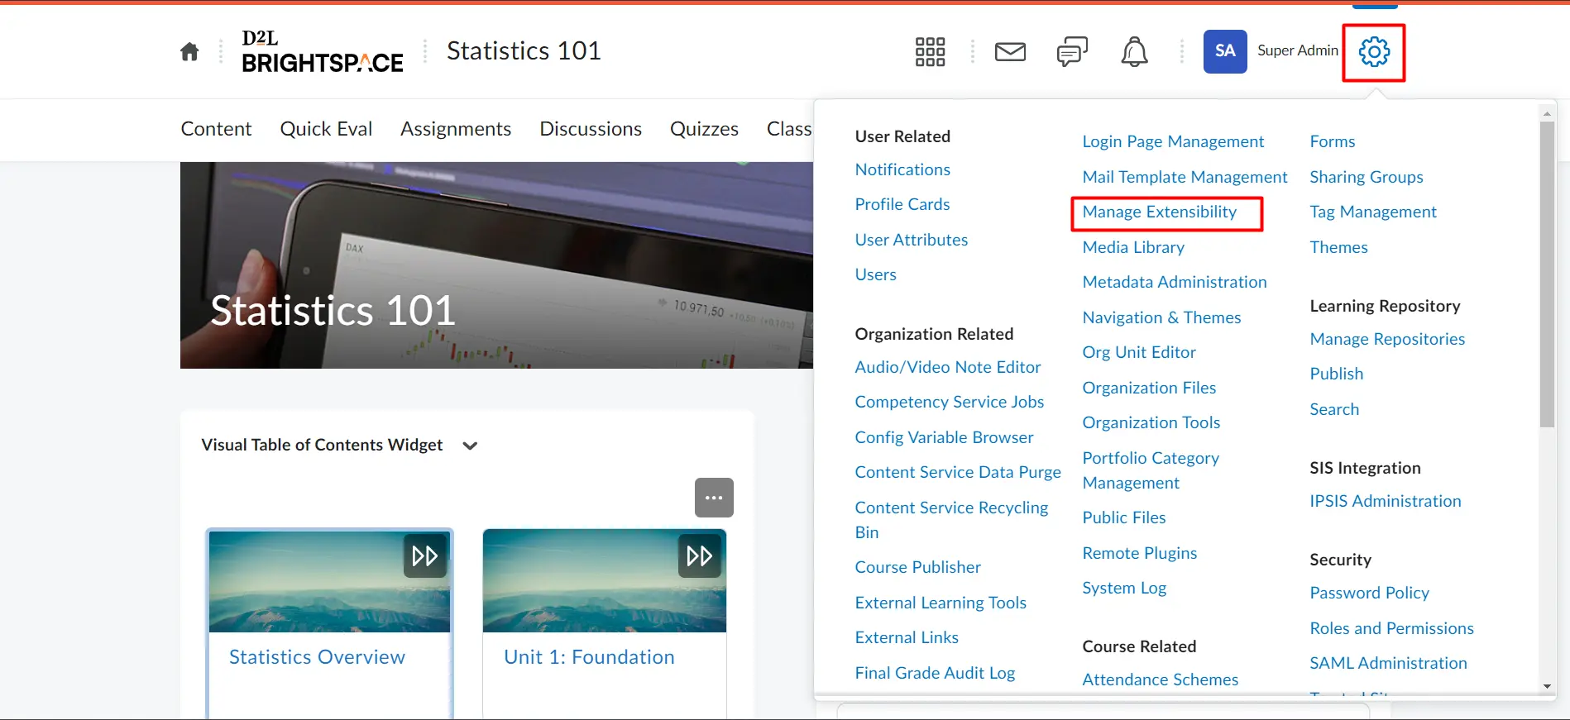Open Profile Cards link
The height and width of the screenshot is (720, 1570).
(902, 204)
